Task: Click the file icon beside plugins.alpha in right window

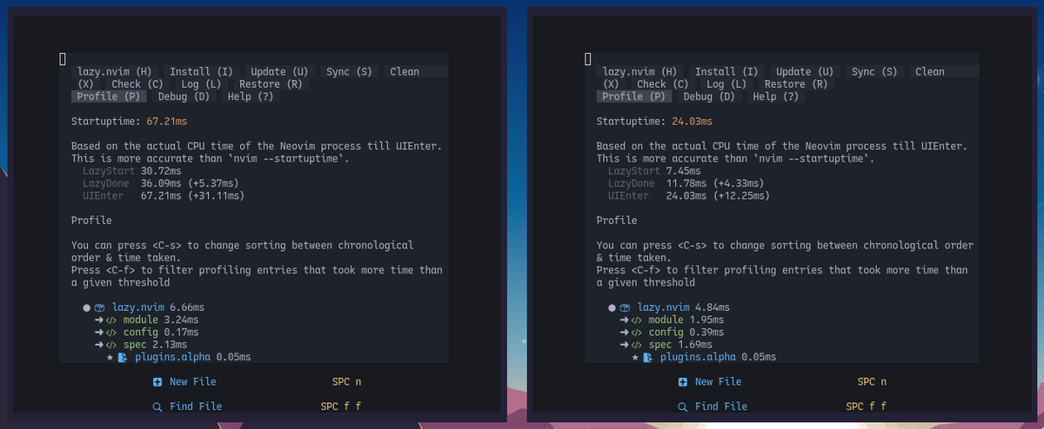Action: [648, 357]
